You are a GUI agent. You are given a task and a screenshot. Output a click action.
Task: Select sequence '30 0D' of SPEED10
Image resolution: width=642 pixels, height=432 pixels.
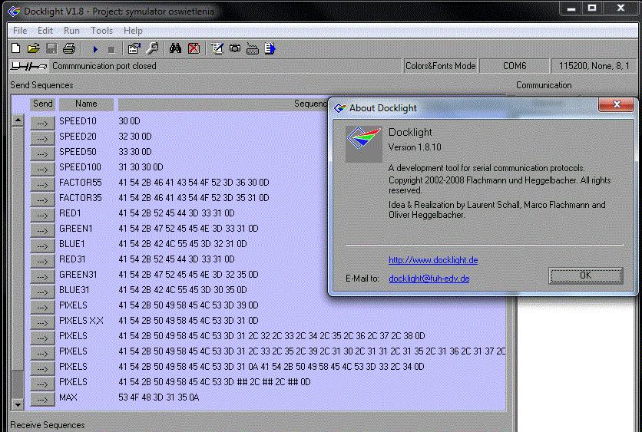pos(129,121)
